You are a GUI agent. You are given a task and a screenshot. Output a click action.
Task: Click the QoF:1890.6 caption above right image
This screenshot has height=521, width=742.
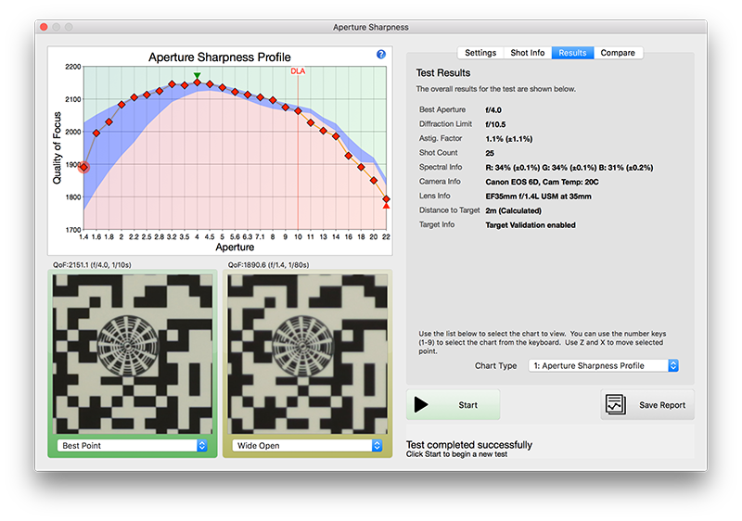268,265
